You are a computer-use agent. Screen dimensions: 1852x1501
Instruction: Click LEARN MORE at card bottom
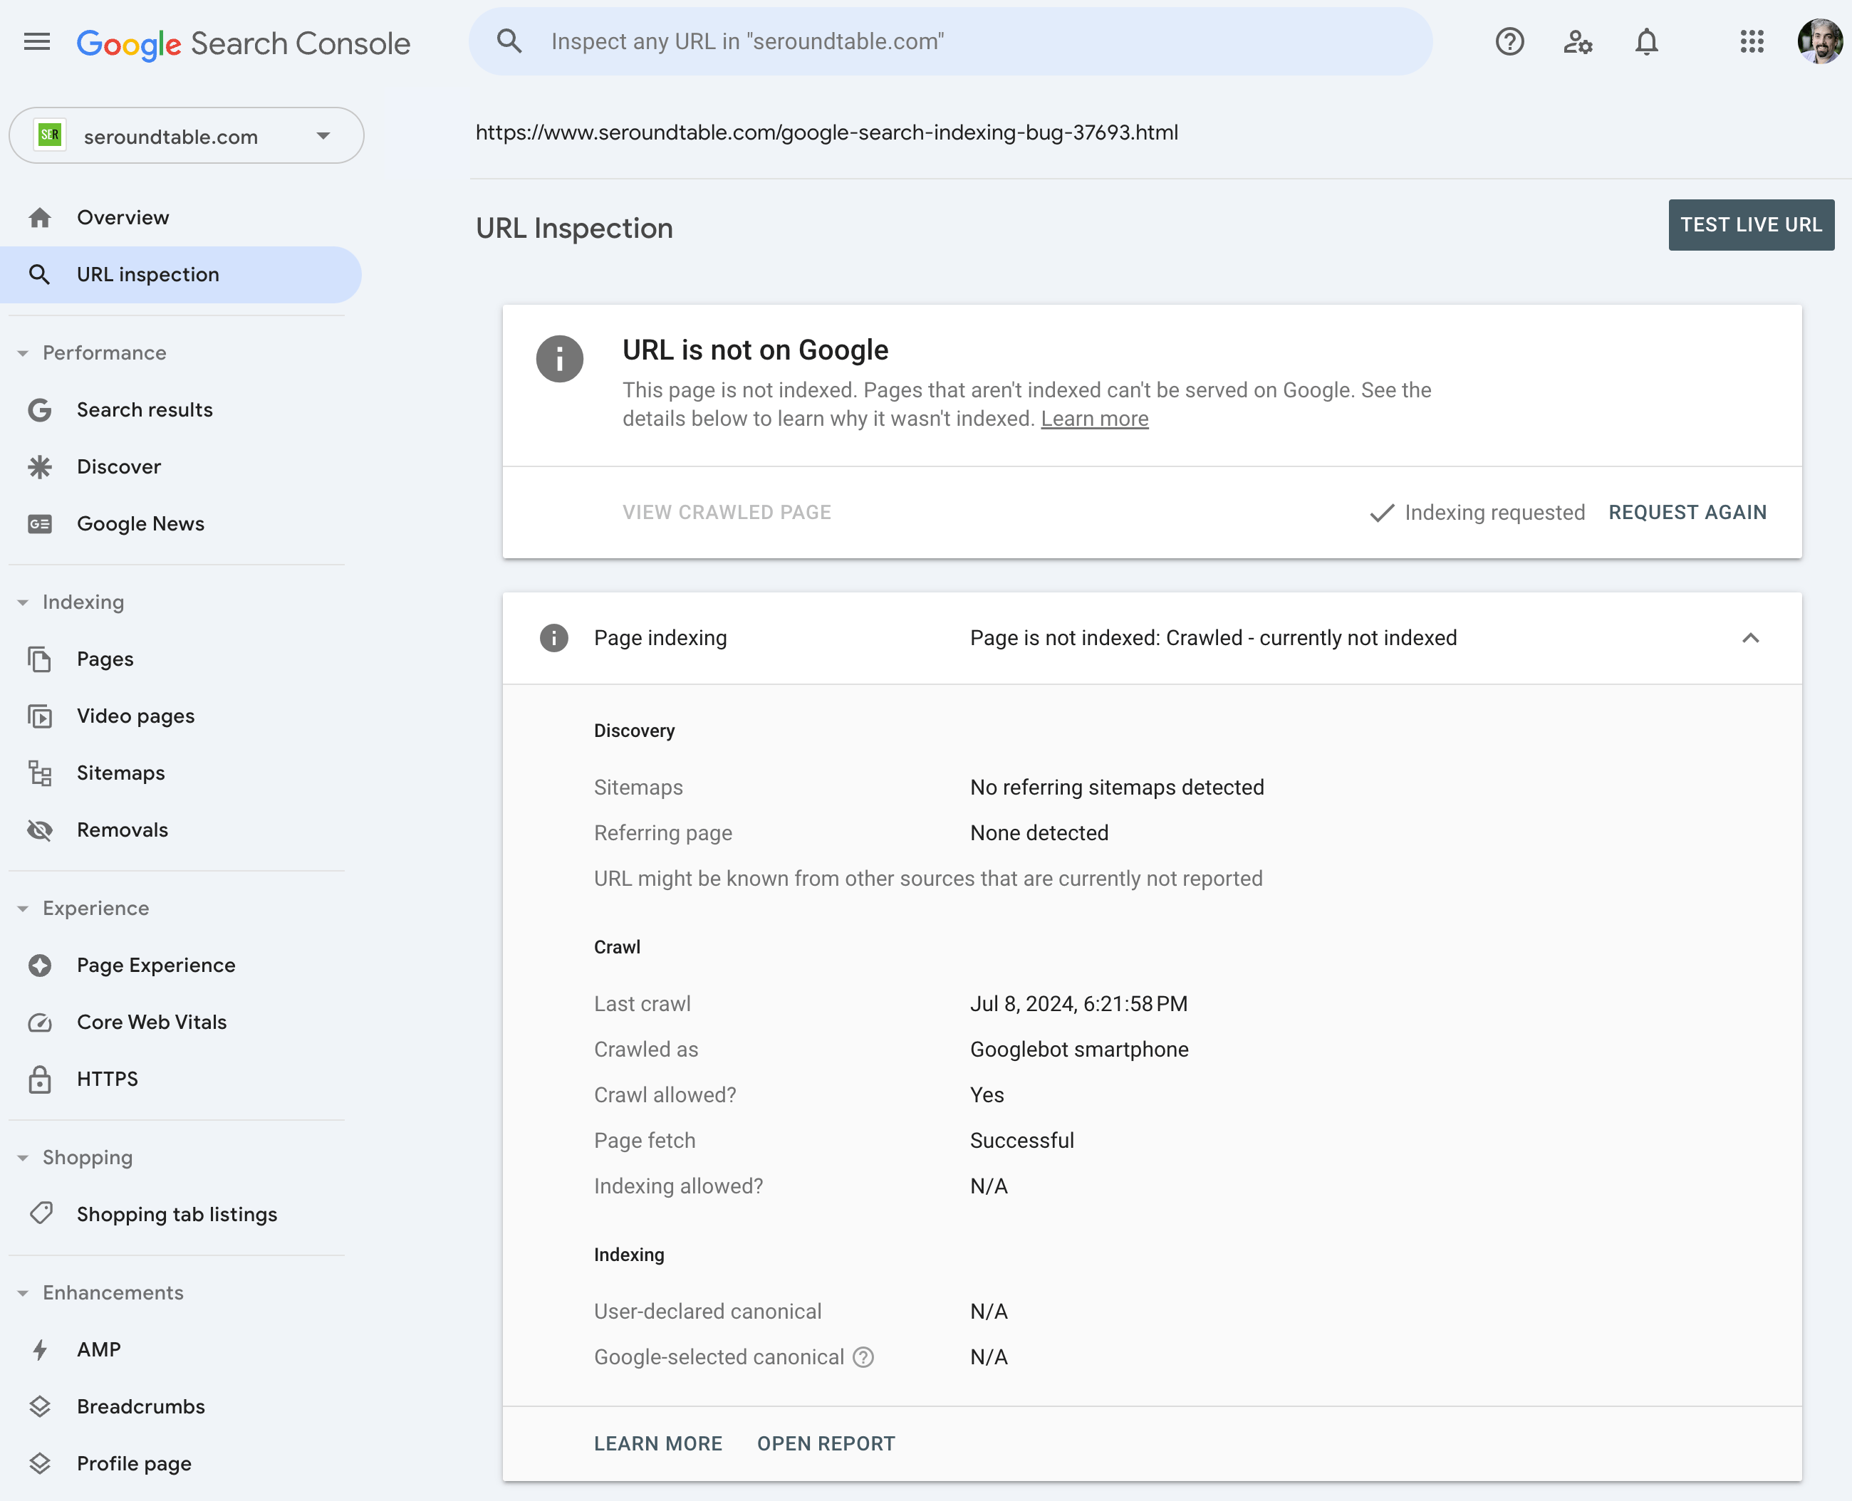[657, 1444]
